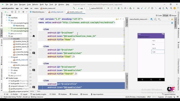This screenshot has height=101, width=180.
Task: Click the Debug app bug icon
Action: click(x=119, y=8)
